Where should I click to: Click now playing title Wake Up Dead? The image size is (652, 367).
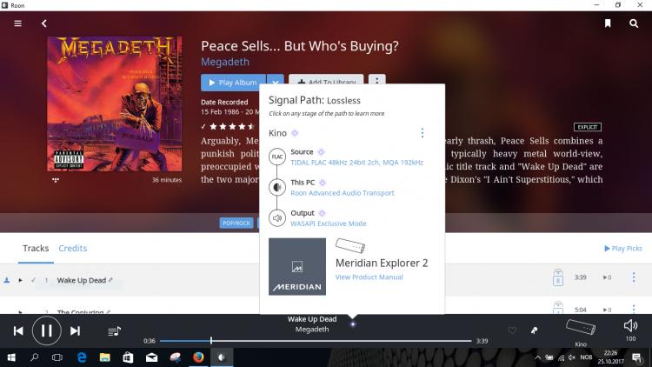(x=312, y=319)
